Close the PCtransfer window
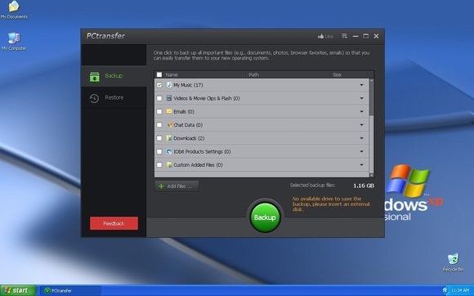This screenshot has height=296, width=474. pyautogui.click(x=376, y=36)
